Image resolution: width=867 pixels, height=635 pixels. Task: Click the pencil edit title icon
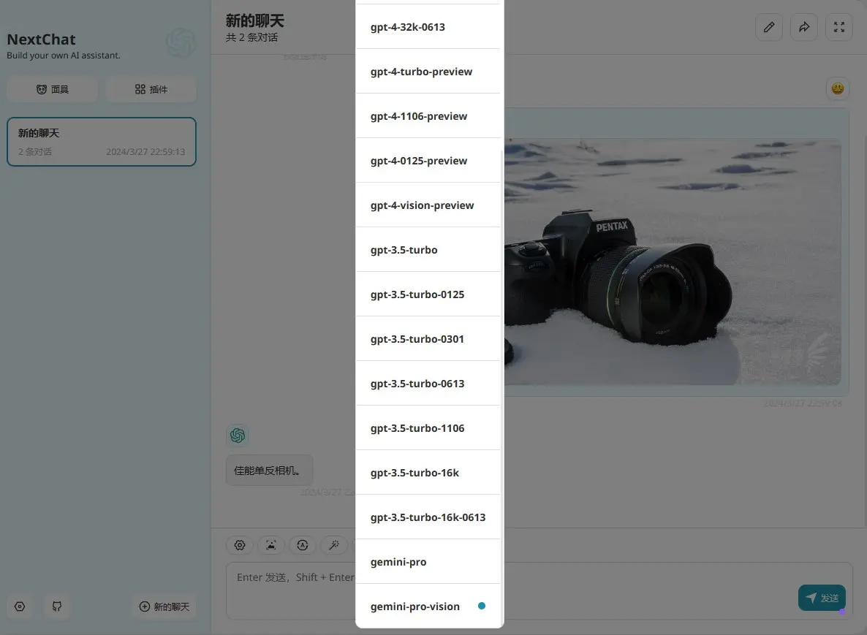[x=768, y=27]
